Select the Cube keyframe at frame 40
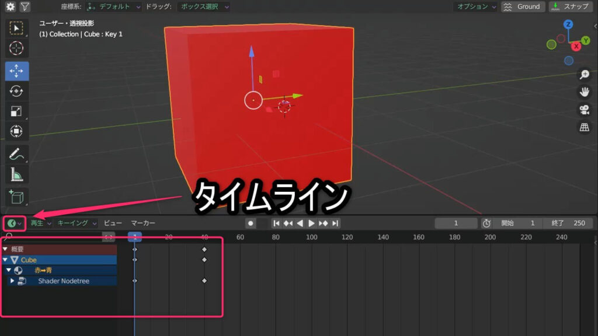 [204, 260]
